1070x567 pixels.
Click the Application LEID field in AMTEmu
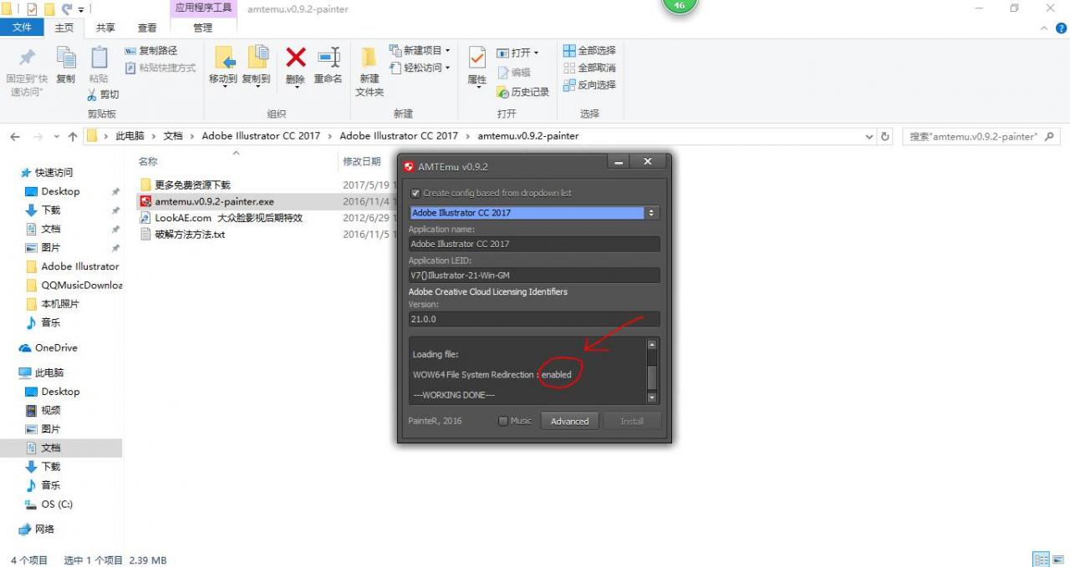pyautogui.click(x=534, y=276)
